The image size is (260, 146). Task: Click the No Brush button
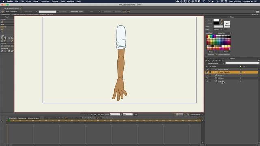(227, 24)
